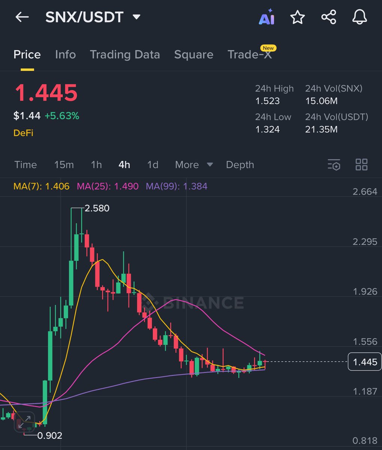382x450 pixels.
Task: Tap the DeFi category tag
Action: pyautogui.click(x=23, y=133)
